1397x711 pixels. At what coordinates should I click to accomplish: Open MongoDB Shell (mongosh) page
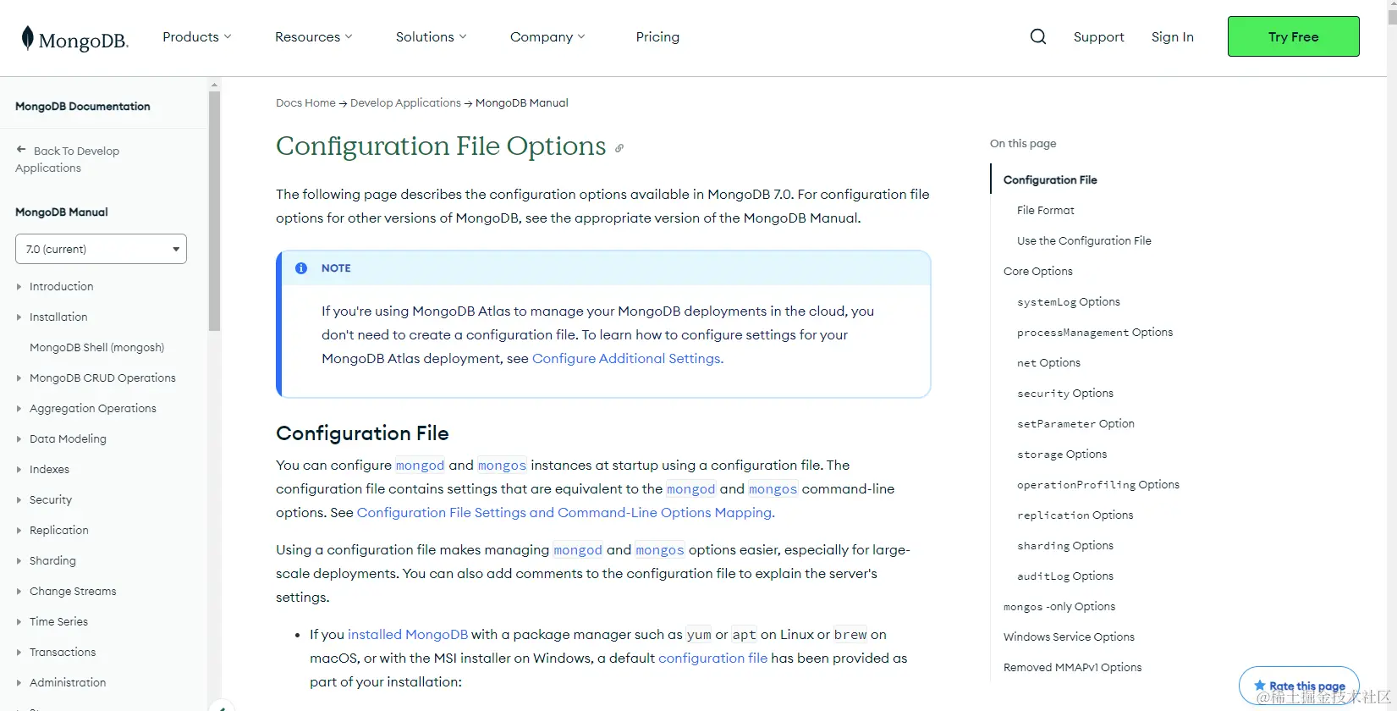click(x=96, y=347)
